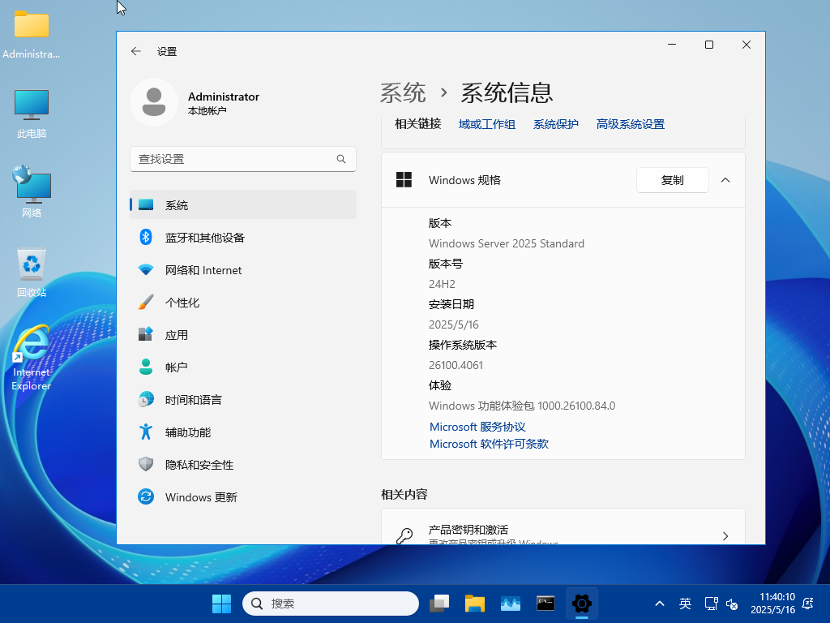Click the person icon next to 帐户
This screenshot has width=830, height=623.
coord(146,367)
